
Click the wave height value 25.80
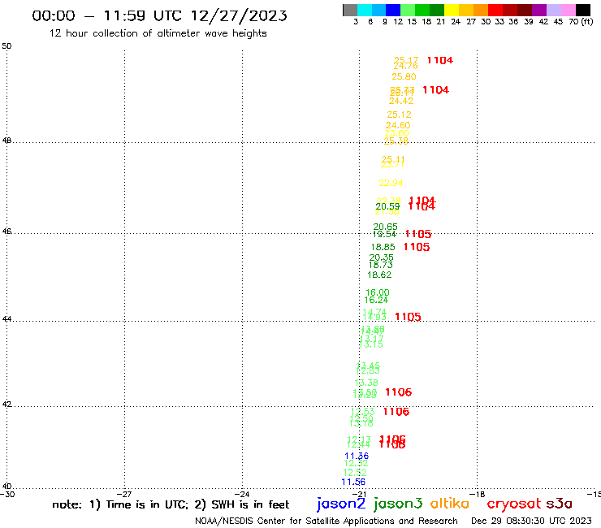404,76
